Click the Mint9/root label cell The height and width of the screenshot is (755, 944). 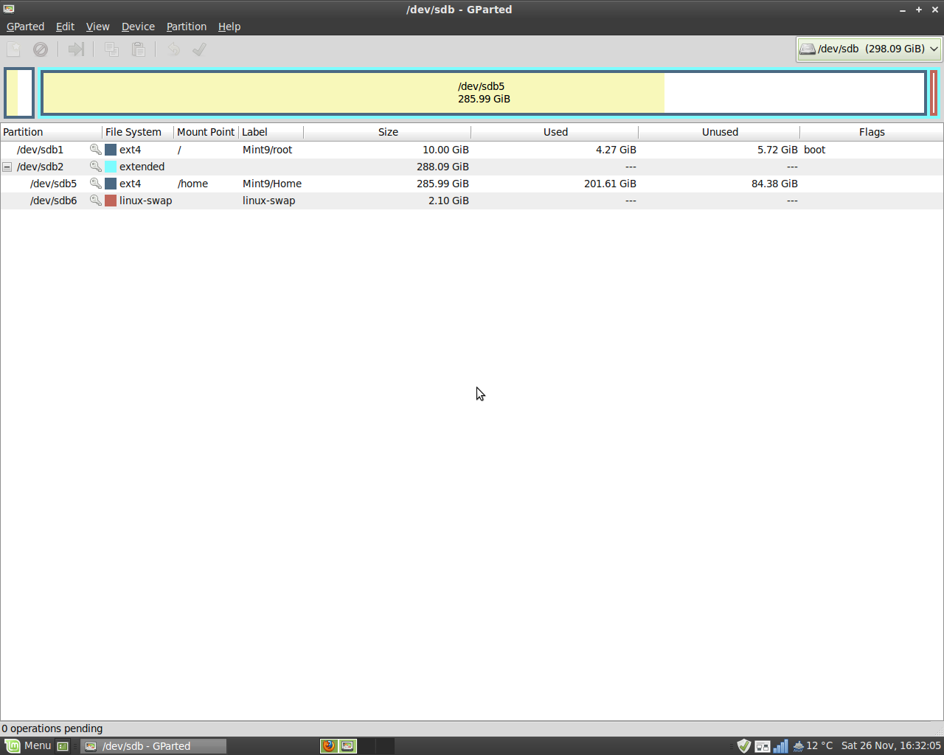point(267,150)
